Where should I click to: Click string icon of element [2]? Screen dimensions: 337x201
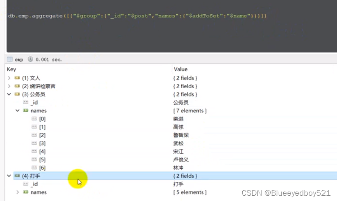pos(34,135)
